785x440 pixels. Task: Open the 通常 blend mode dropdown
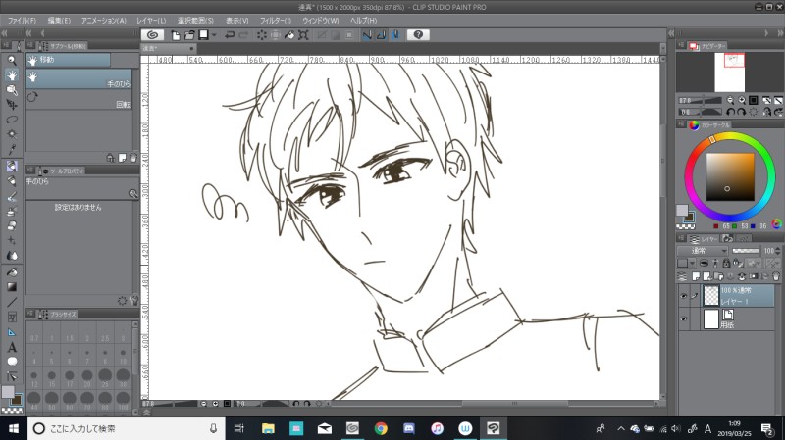point(703,251)
